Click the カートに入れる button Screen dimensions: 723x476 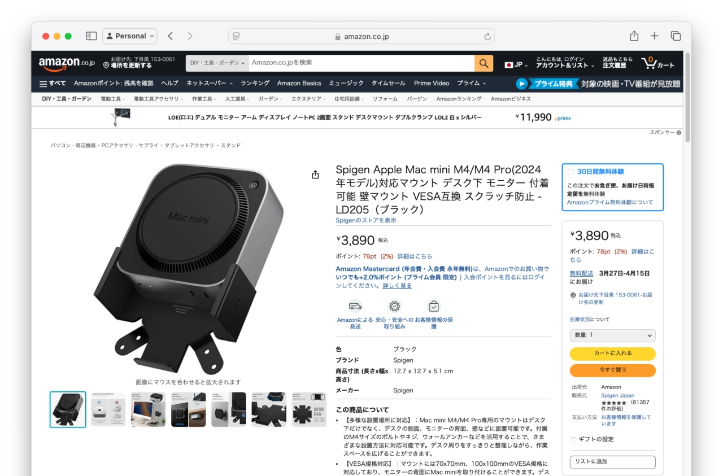tap(612, 353)
